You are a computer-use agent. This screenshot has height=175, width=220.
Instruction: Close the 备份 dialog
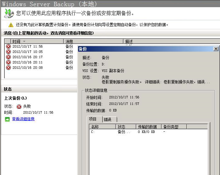(216, 49)
